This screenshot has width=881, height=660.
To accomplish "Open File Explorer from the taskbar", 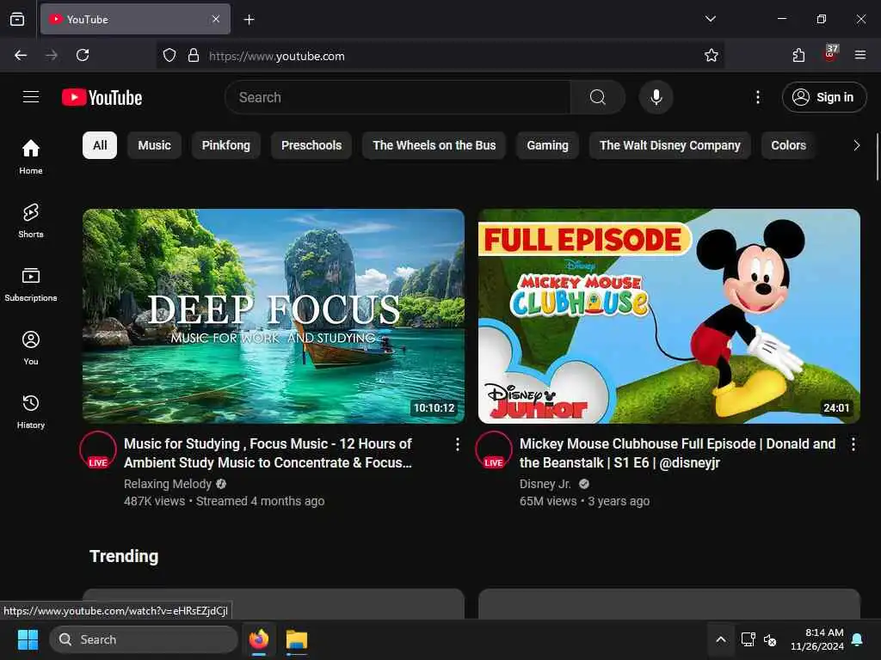I will coord(297,639).
